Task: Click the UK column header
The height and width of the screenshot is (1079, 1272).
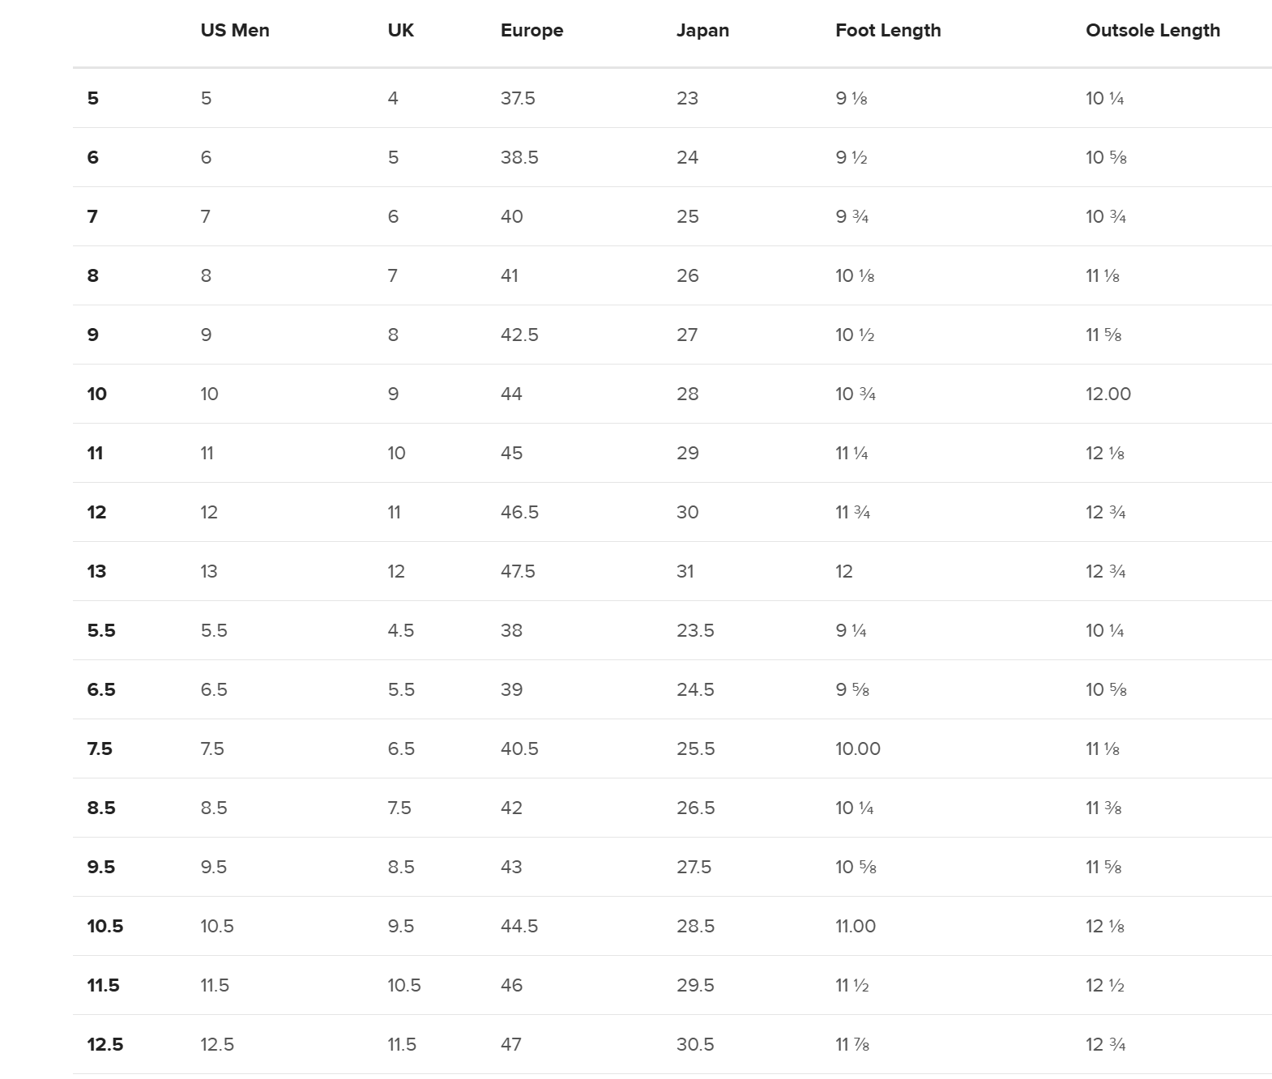Action: point(400,31)
